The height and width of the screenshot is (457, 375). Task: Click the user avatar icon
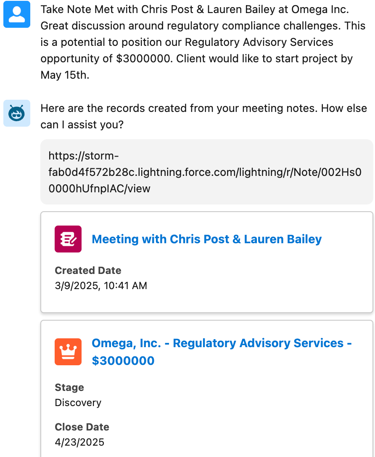17,14
